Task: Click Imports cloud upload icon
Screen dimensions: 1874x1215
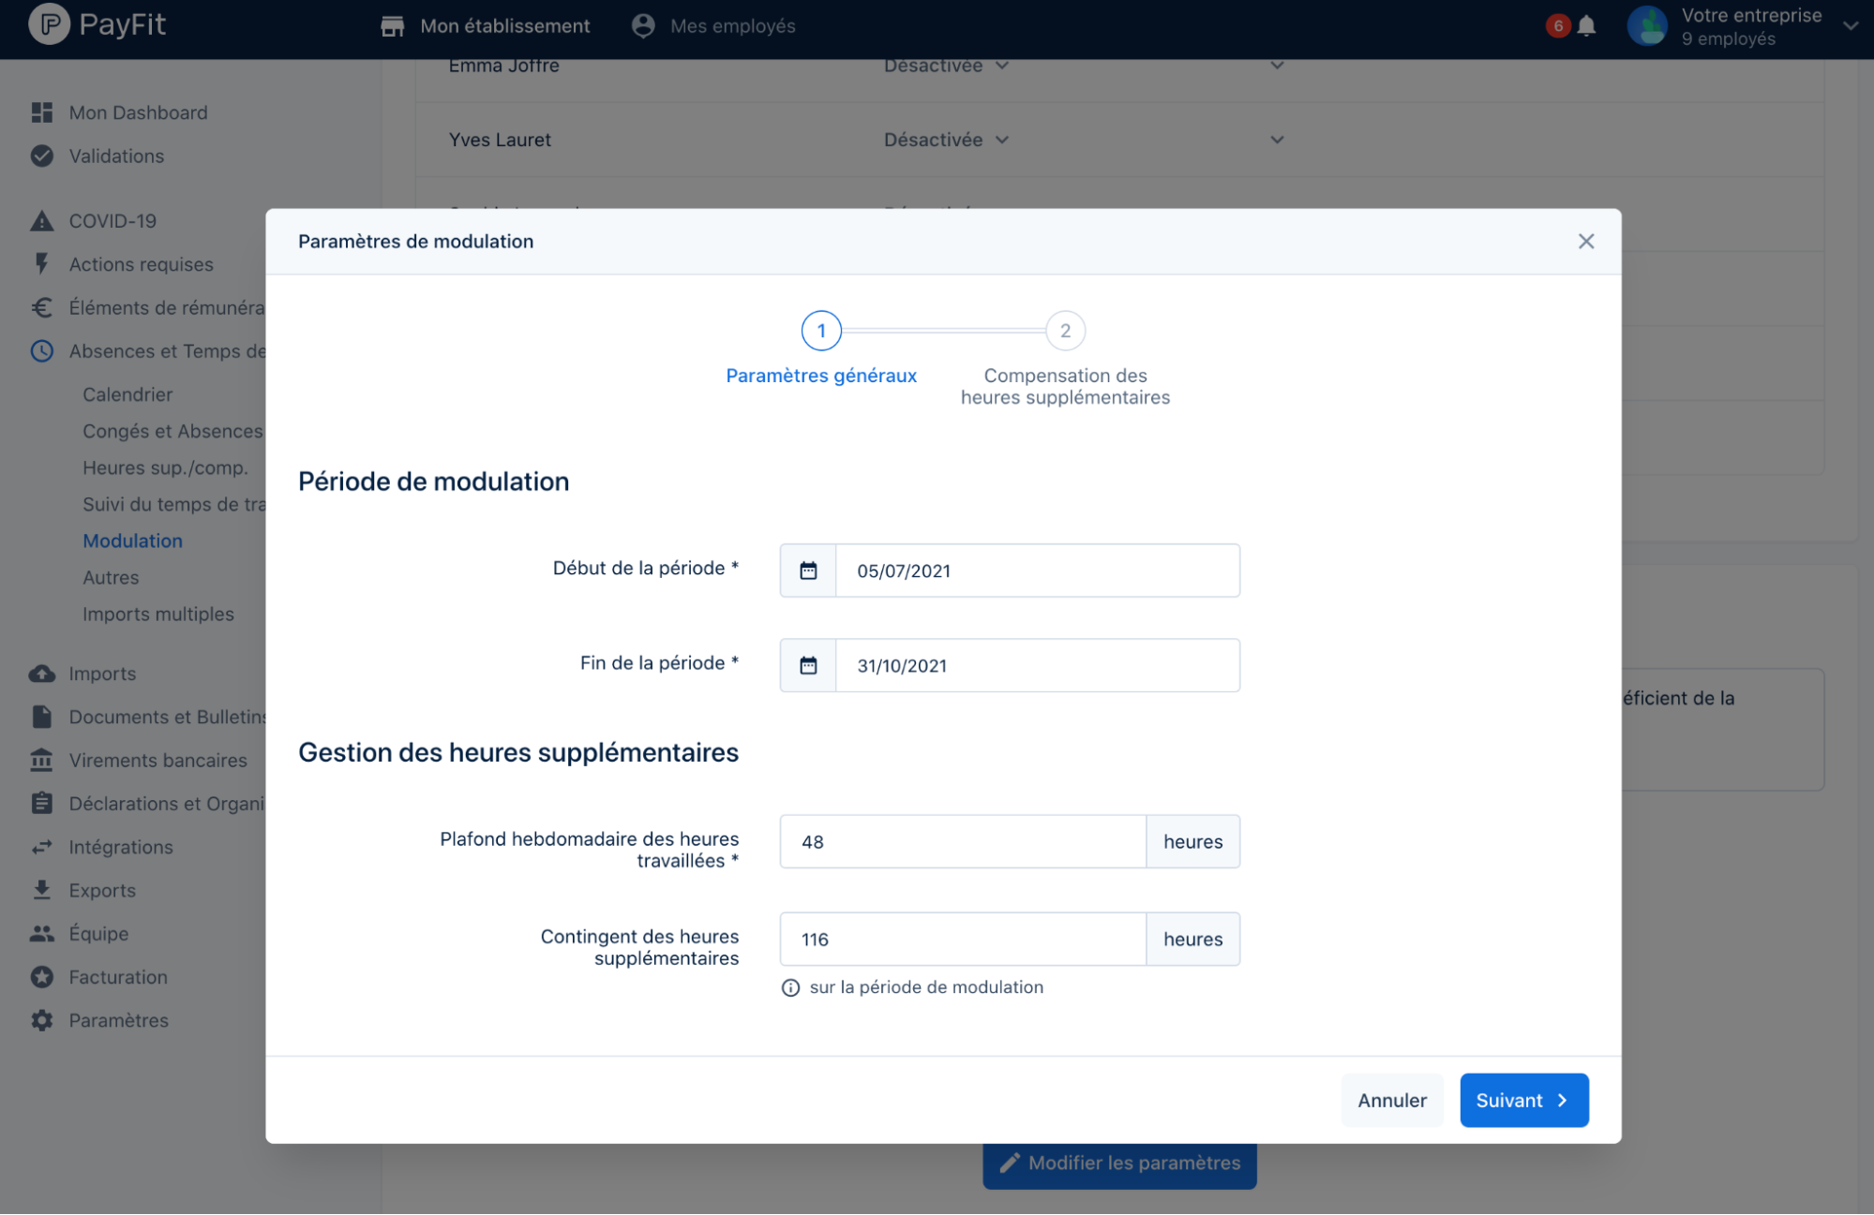Action: pos(42,674)
